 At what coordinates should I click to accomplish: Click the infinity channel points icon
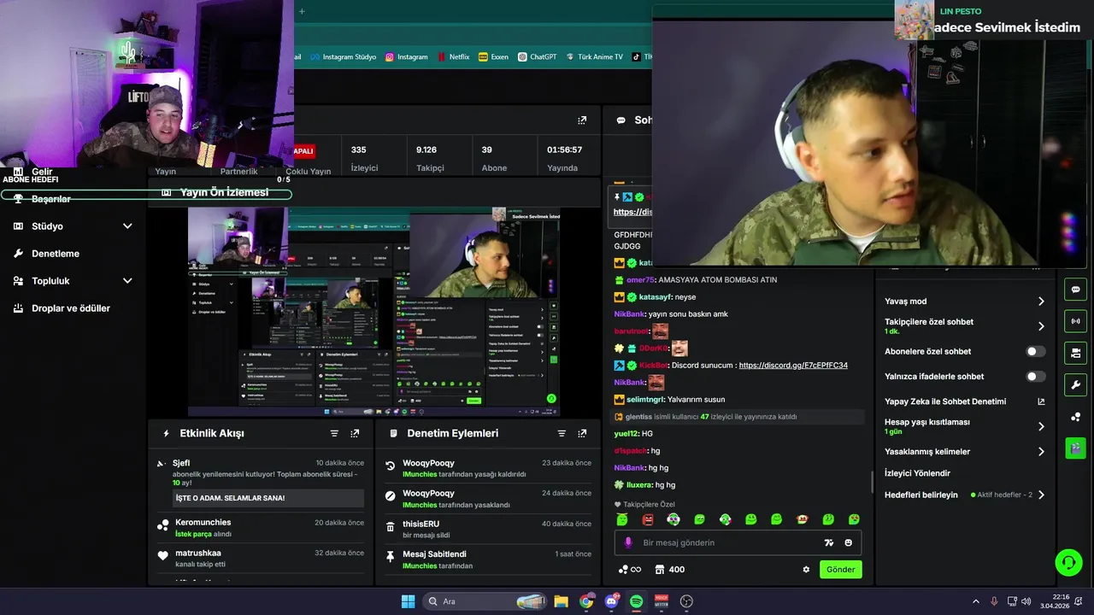pyautogui.click(x=629, y=570)
